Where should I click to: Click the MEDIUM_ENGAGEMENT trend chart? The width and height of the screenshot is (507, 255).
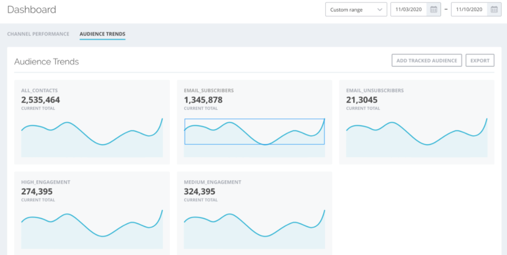pyautogui.click(x=254, y=229)
